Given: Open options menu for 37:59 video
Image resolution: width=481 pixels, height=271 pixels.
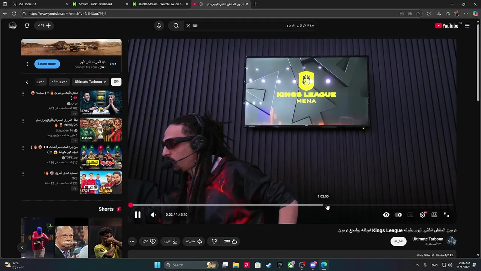Looking at the screenshot, I should click(x=23, y=93).
